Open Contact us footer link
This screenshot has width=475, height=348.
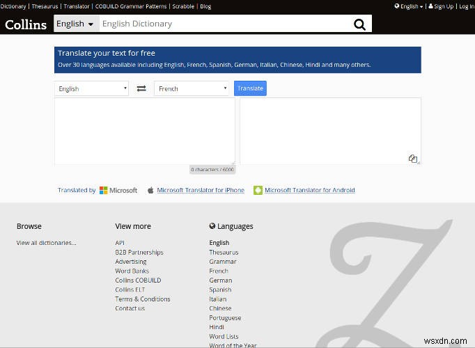click(130, 308)
